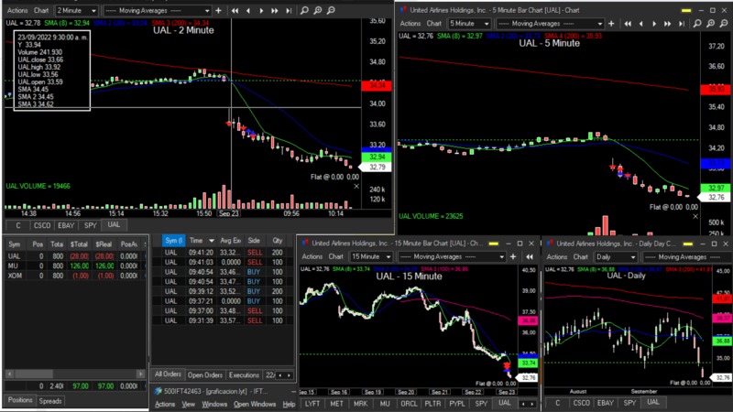Click the plus icon in the 2 Minute chart toolbar
This screenshot has height=412, width=733.
(x=216, y=10)
